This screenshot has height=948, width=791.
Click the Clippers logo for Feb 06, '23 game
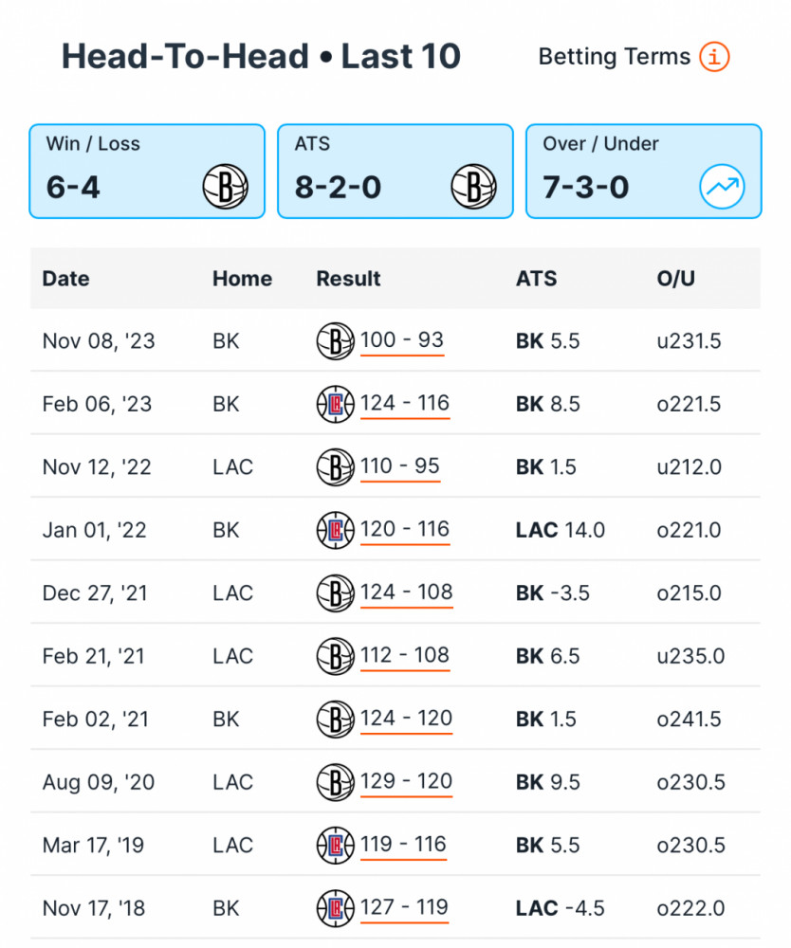[335, 404]
